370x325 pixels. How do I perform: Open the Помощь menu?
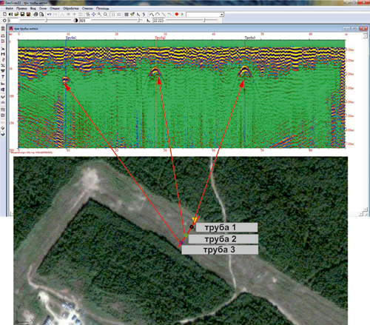(102, 8)
